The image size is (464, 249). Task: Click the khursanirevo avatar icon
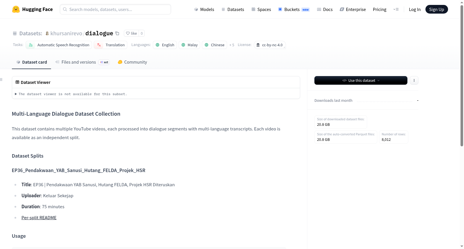pos(47,33)
